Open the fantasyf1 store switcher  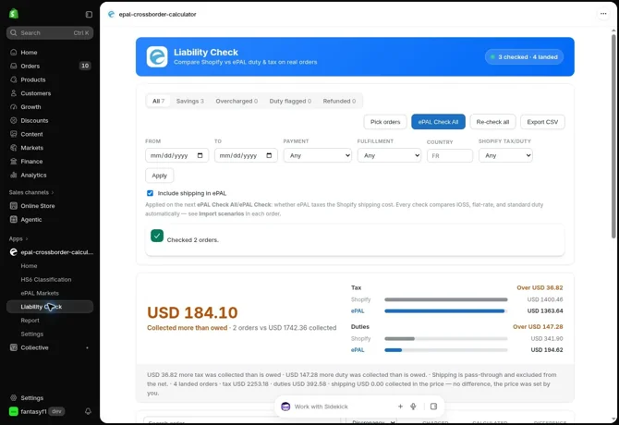(x=37, y=411)
